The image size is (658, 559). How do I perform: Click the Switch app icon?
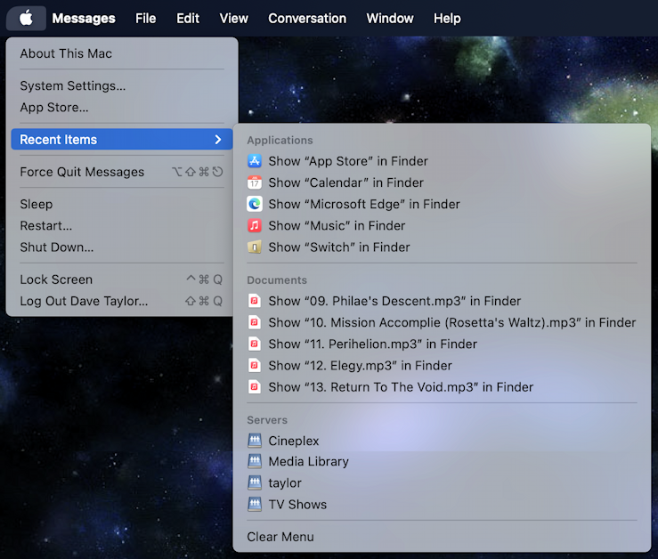[x=255, y=247]
